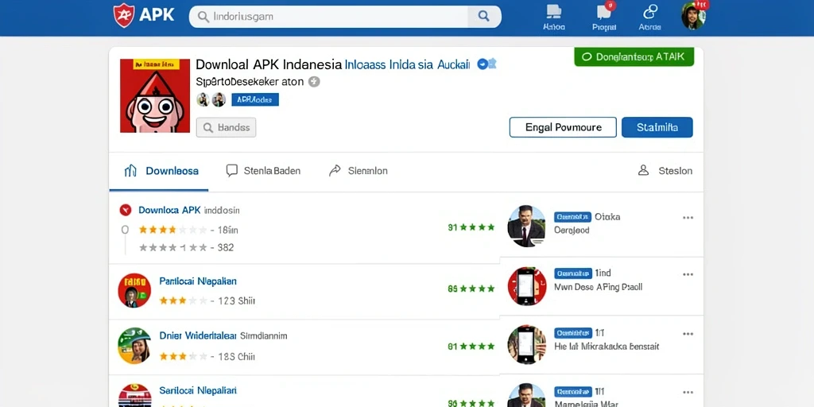Open the Panilocai Nlepalian link
The height and width of the screenshot is (407, 814).
pyautogui.click(x=198, y=281)
